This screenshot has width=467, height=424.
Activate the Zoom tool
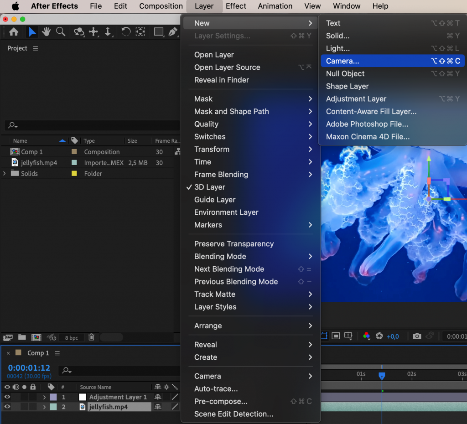pyautogui.click(x=60, y=32)
